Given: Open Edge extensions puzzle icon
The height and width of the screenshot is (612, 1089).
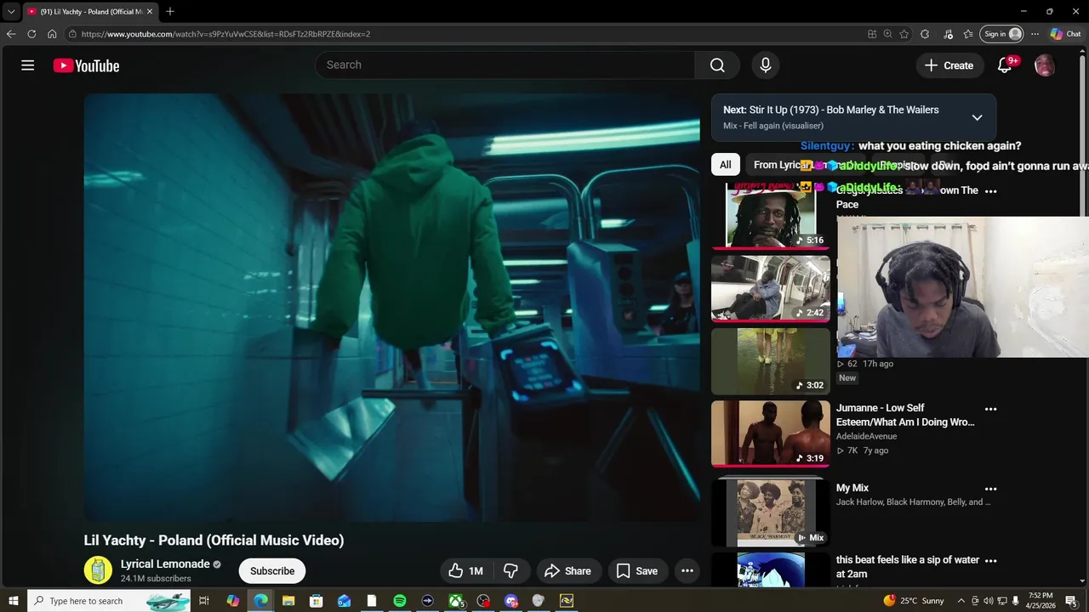Looking at the screenshot, I should 925,34.
